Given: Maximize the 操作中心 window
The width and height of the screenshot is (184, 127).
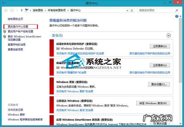Looking at the screenshot, I should tap(170, 2).
